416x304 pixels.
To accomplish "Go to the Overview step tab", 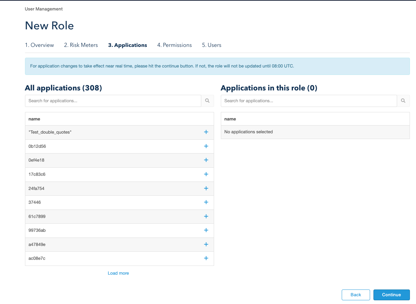I will pyautogui.click(x=40, y=45).
